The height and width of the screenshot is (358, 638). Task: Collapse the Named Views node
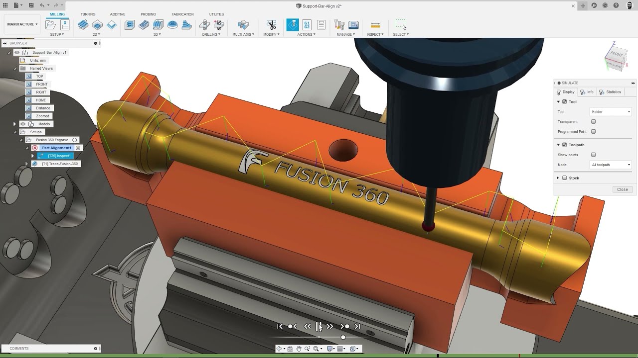coord(14,68)
